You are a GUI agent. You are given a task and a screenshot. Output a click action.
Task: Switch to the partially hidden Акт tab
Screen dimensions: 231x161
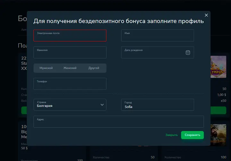24,30
